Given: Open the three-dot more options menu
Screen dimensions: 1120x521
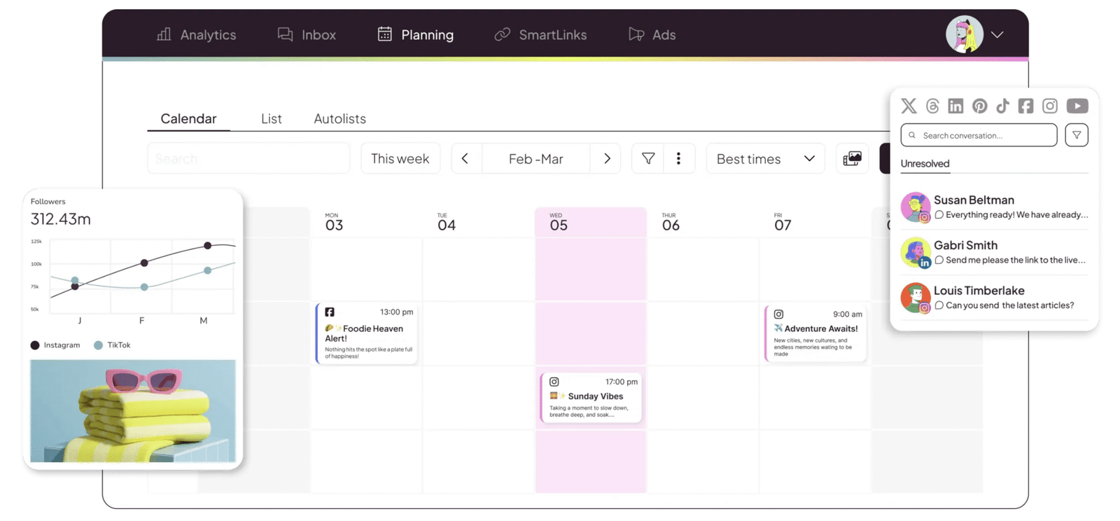Looking at the screenshot, I should pos(678,159).
